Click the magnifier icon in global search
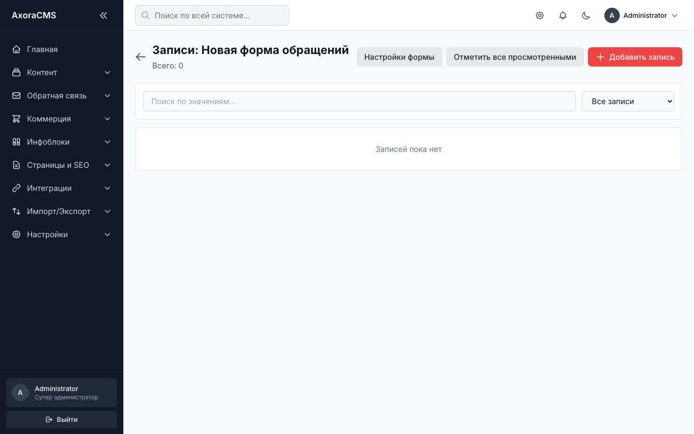 146,15
